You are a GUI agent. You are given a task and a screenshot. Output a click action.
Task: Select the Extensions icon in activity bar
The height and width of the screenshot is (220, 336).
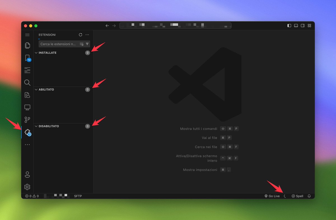[27, 132]
